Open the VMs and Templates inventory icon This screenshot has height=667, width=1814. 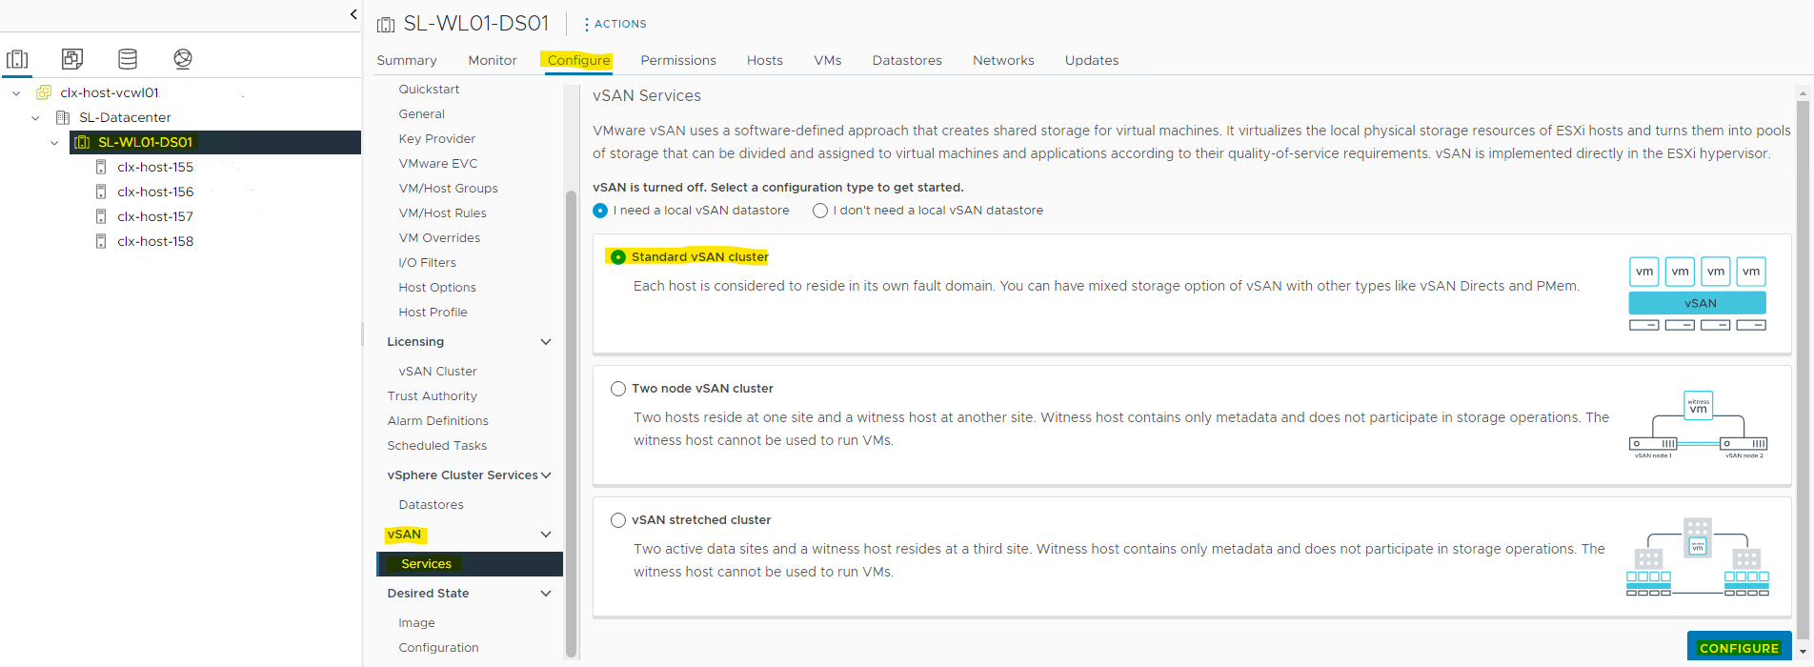pos(72,59)
